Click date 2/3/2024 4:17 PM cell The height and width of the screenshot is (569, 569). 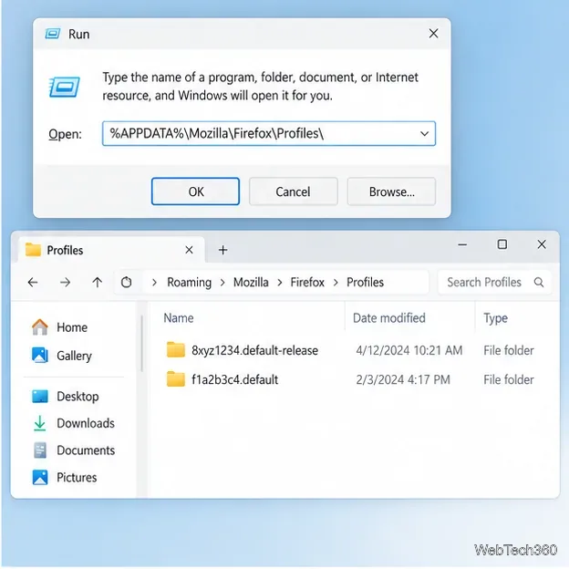(x=403, y=379)
